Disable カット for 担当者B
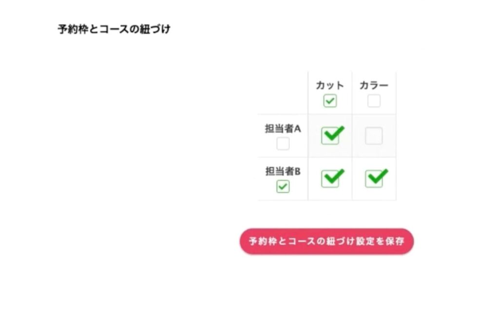 330,178
